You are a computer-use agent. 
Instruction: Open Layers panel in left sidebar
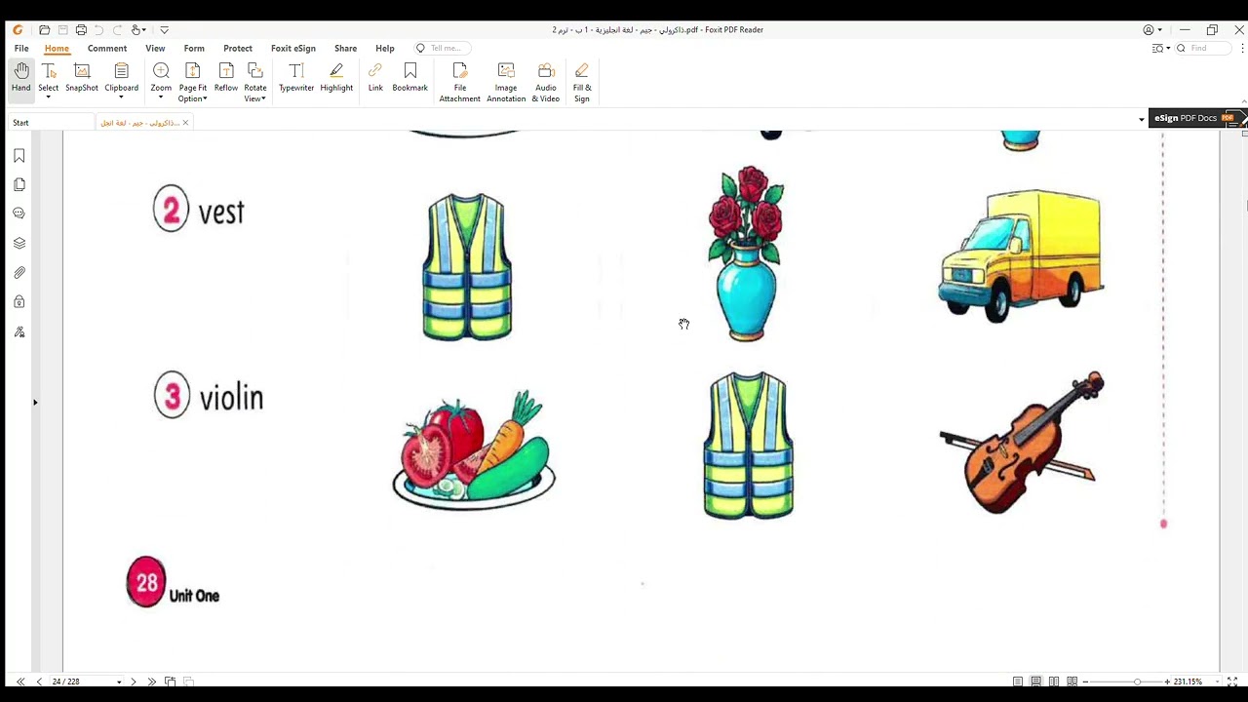pyautogui.click(x=19, y=243)
